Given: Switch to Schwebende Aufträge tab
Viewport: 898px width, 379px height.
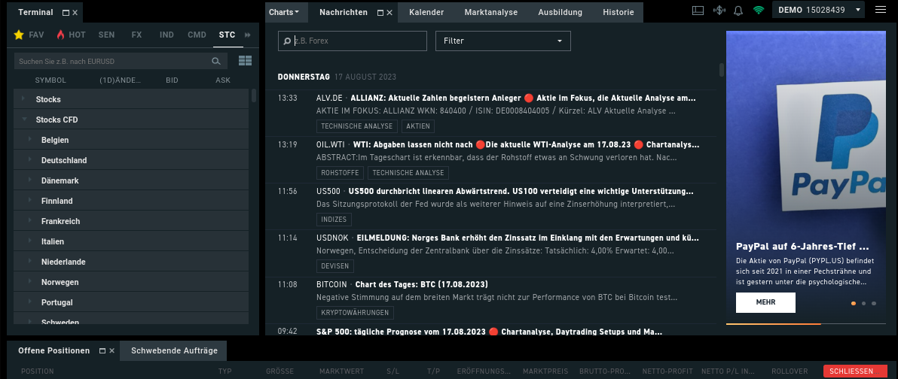Looking at the screenshot, I should pos(174,350).
